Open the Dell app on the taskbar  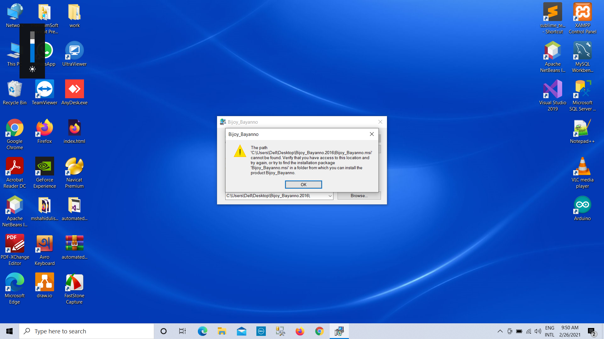tap(261, 331)
